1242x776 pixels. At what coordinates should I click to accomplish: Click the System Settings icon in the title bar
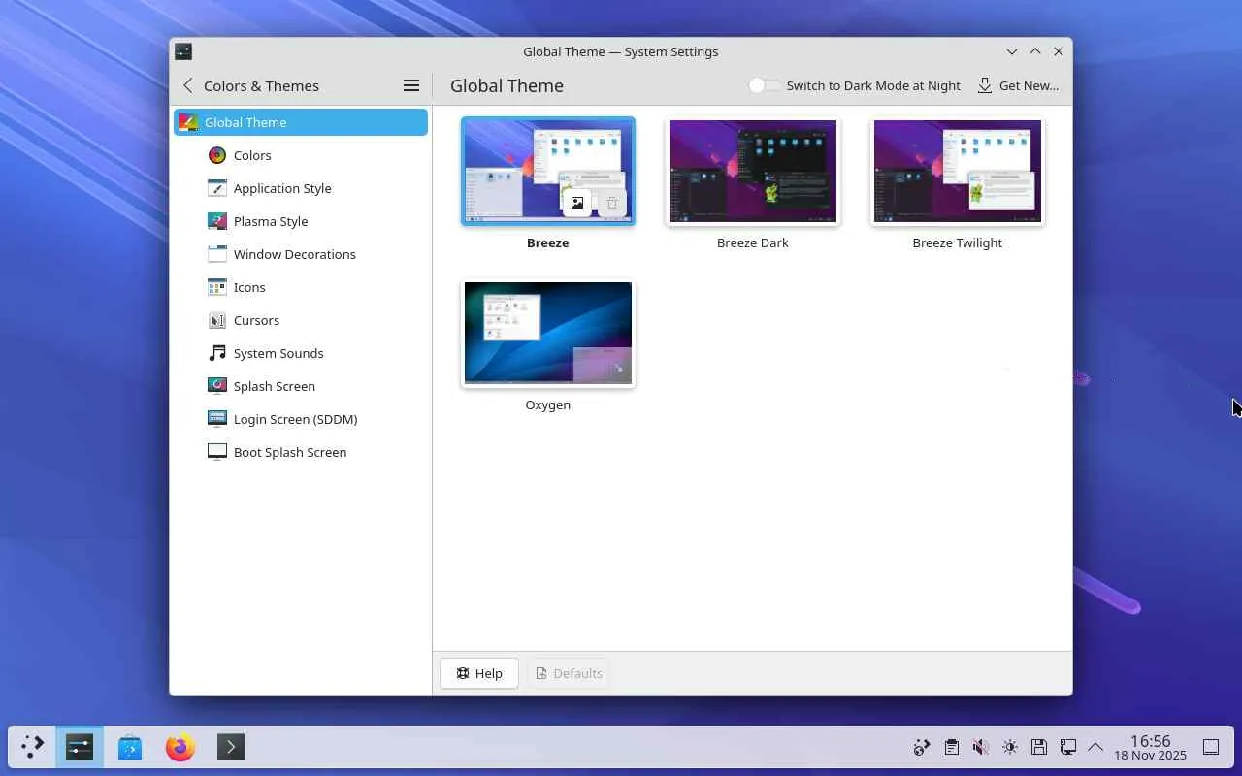point(183,51)
